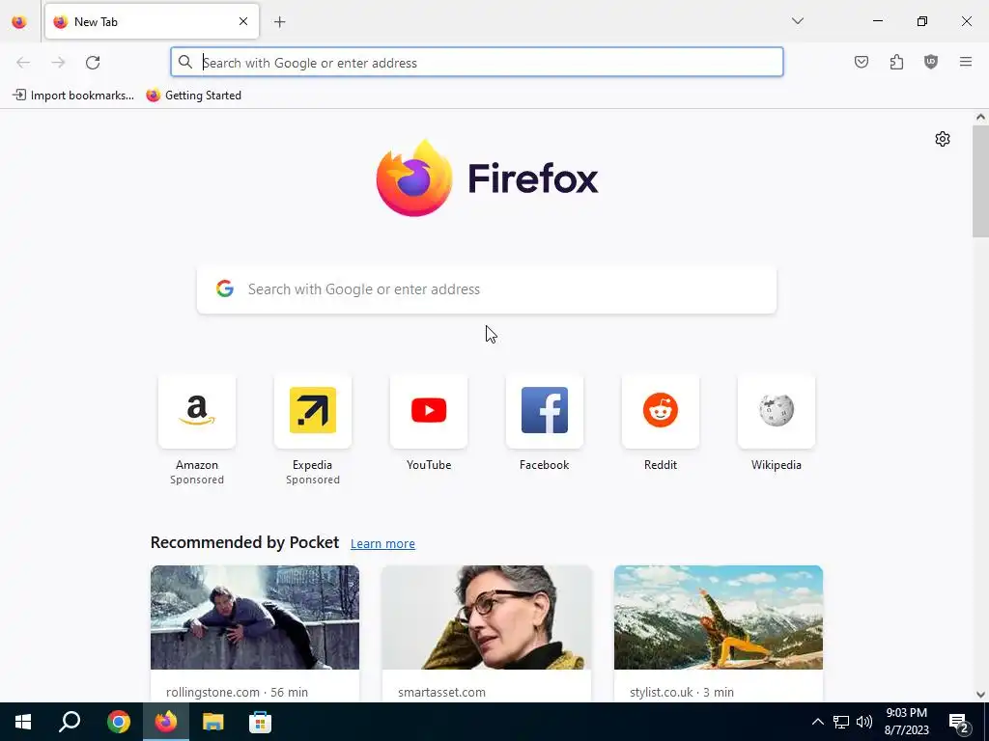Click the back navigation arrow

point(23,63)
